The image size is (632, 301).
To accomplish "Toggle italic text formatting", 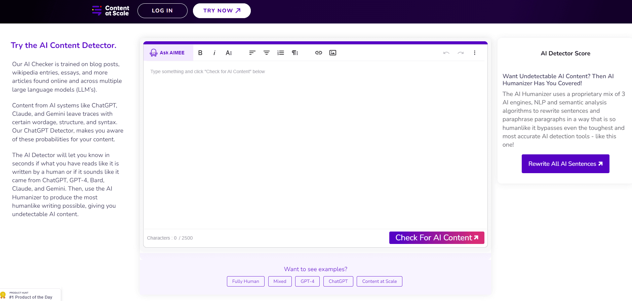I will (x=214, y=53).
